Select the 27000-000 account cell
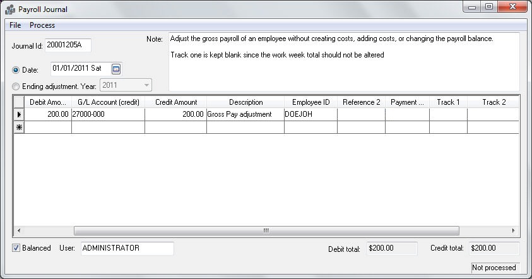Screen dimensions: 532x279 (108, 114)
